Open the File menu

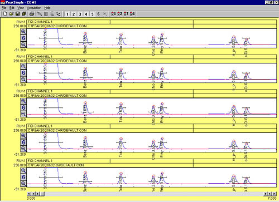click(x=4, y=8)
